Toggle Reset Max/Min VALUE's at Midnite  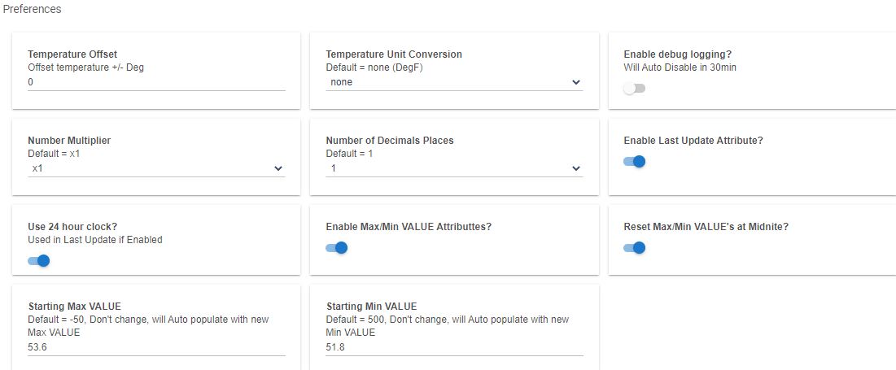634,247
